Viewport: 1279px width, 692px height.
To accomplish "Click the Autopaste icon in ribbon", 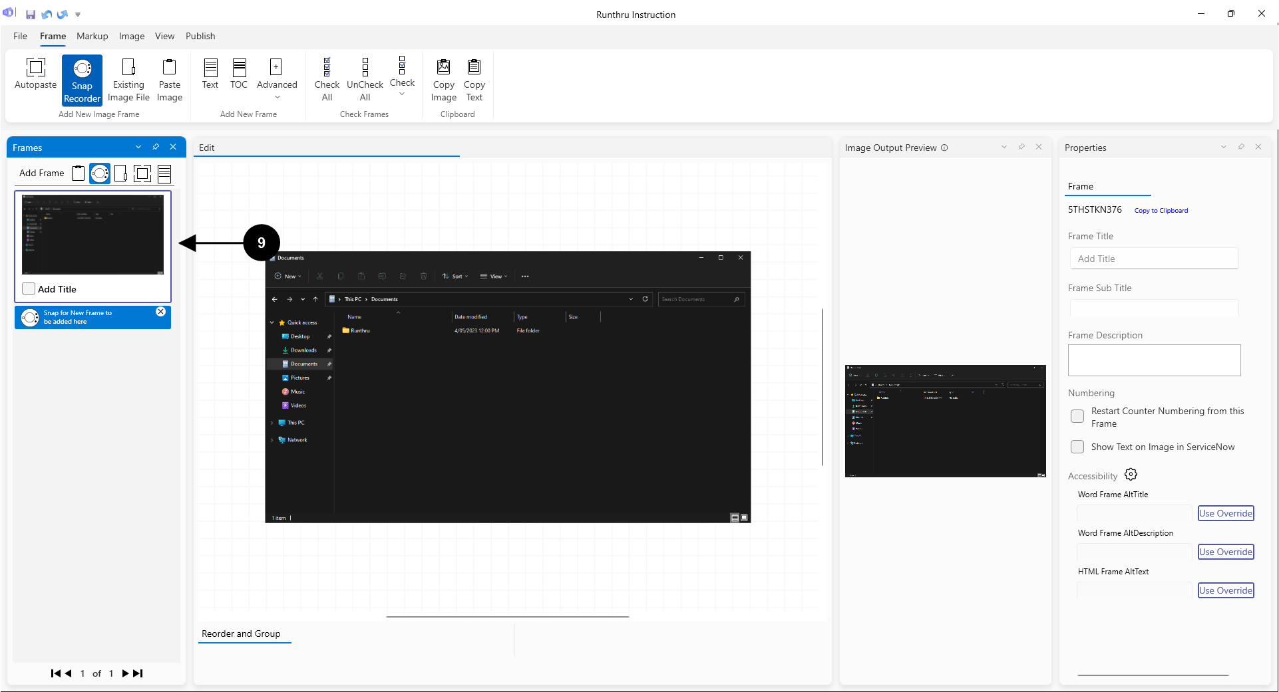I will pos(35,68).
